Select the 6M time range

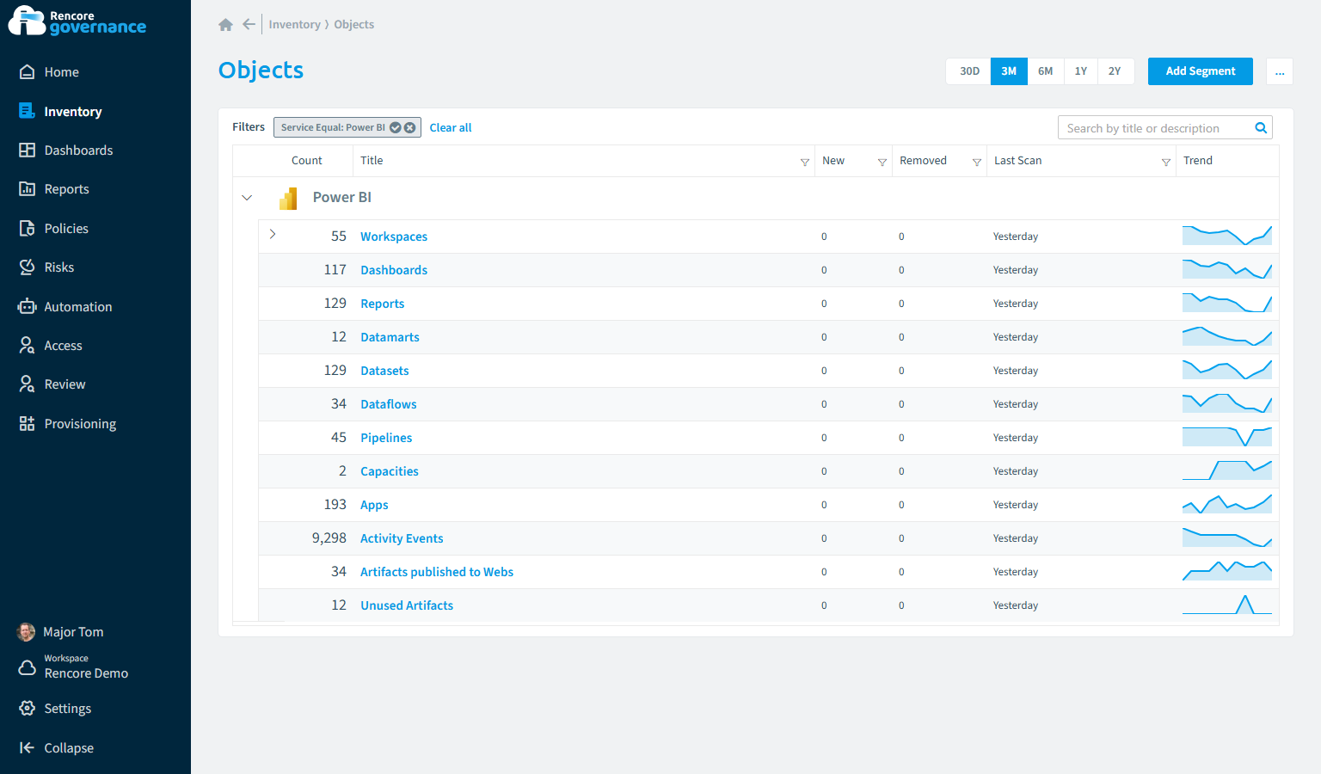pos(1046,71)
